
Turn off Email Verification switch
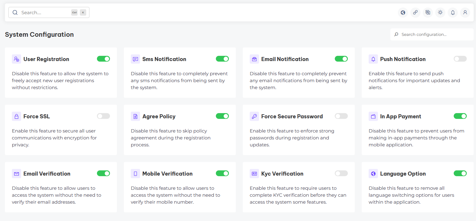(x=103, y=174)
